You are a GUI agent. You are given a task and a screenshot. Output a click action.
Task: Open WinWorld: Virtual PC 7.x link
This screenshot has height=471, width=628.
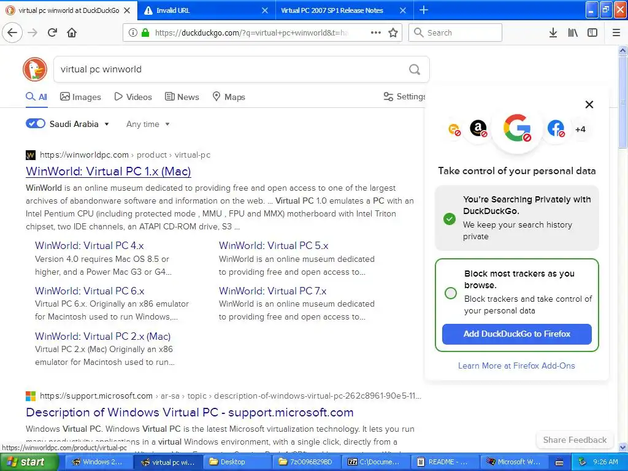(273, 291)
